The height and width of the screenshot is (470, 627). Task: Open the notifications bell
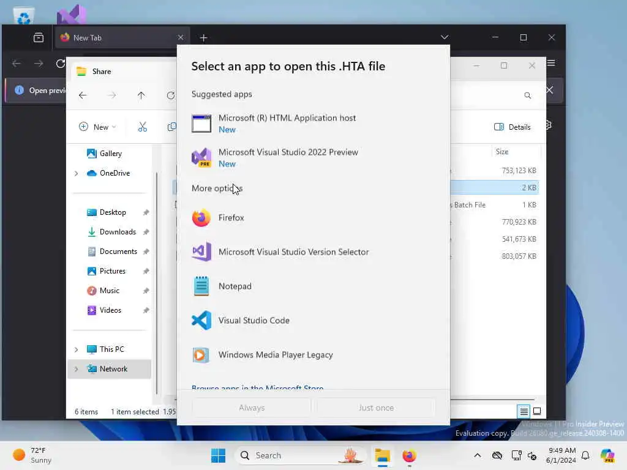point(585,455)
